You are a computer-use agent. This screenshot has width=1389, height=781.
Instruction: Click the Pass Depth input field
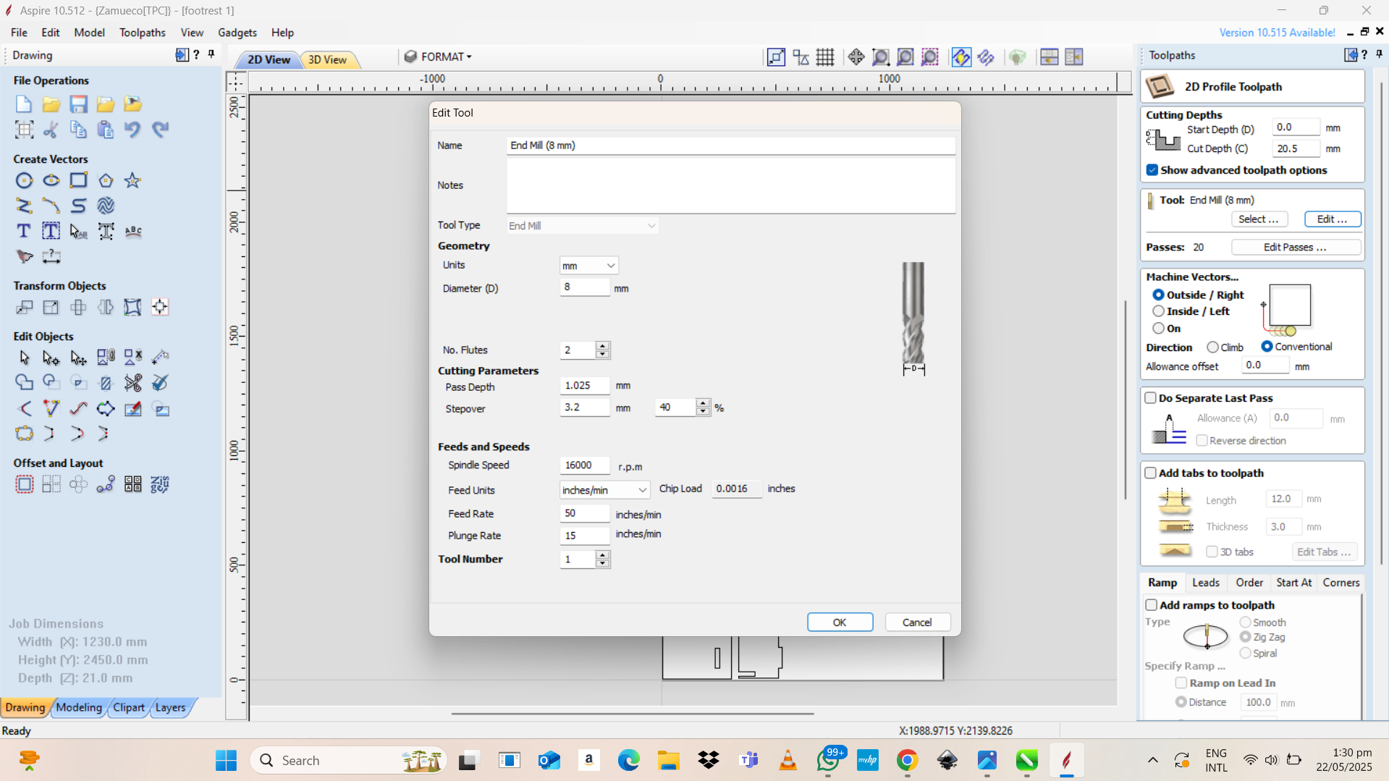coord(585,386)
